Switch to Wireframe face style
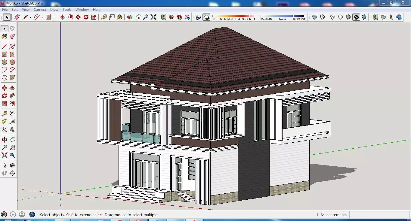This screenshot has width=411, height=221. tap(333, 17)
